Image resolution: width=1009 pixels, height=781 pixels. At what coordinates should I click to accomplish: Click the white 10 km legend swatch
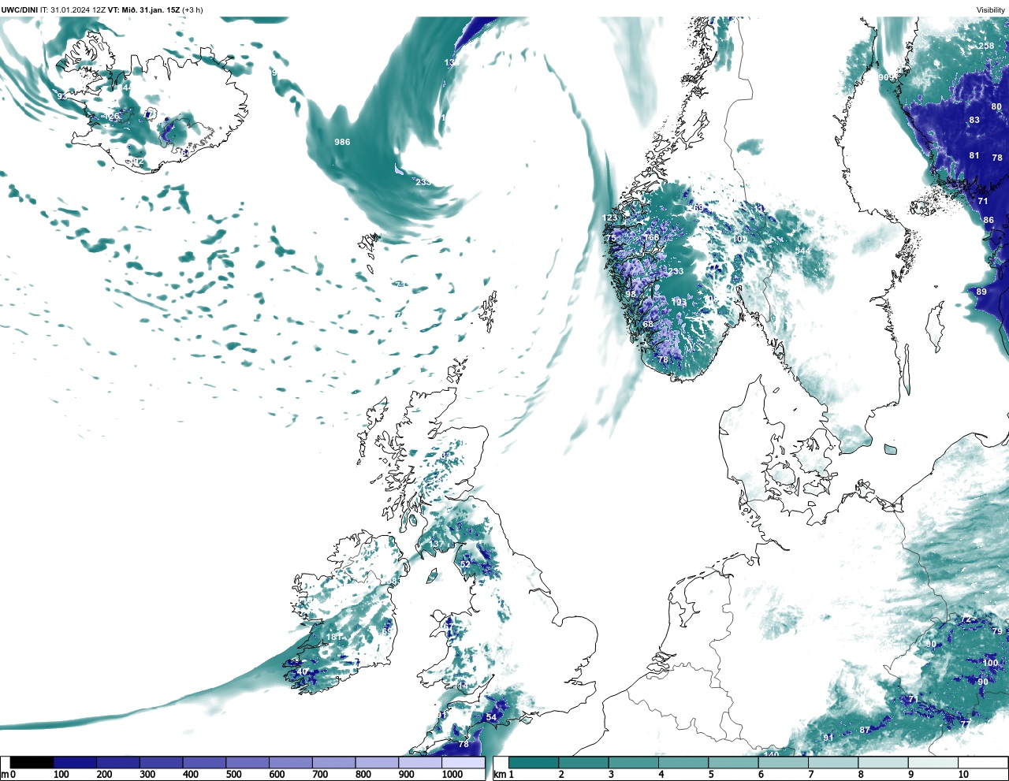click(982, 763)
